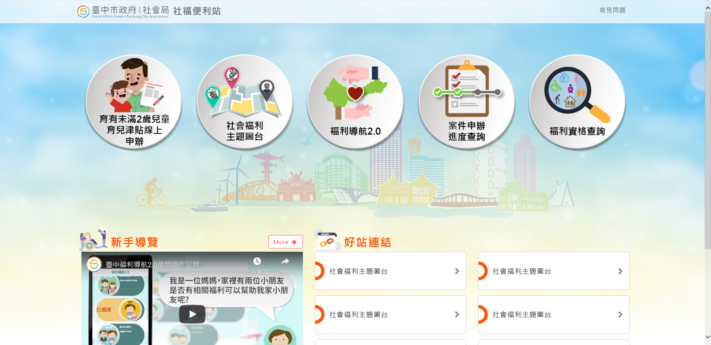Click the 好站連結 chain link icon

pos(327,241)
